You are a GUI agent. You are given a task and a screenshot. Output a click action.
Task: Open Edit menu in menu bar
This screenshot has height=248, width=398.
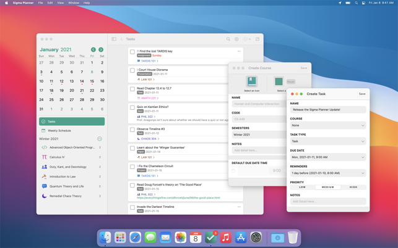tap(50, 3)
